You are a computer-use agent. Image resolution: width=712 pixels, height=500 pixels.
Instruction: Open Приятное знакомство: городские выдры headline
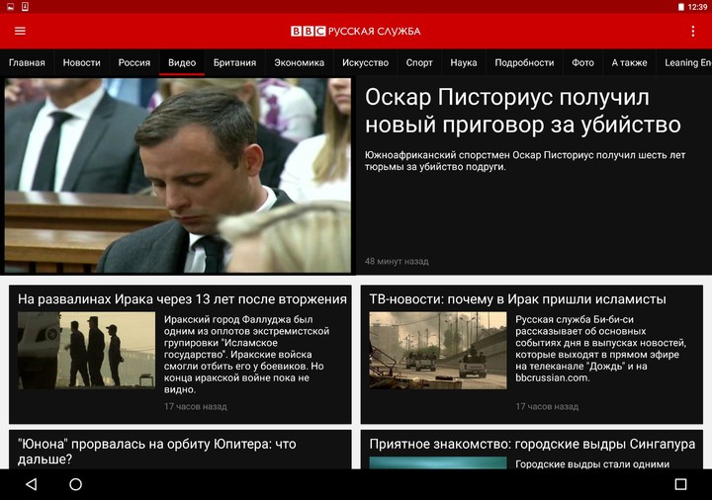[x=532, y=444]
